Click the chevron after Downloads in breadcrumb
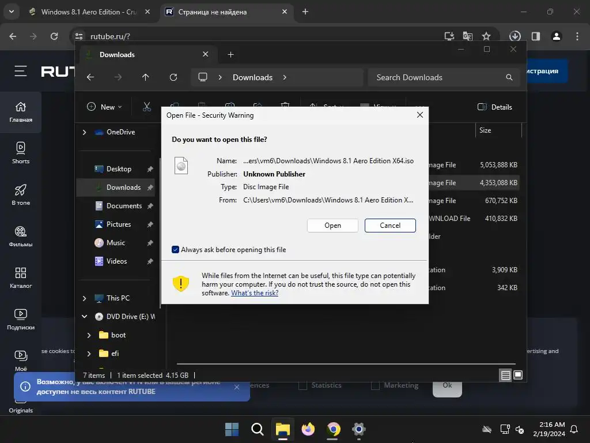 (x=285, y=77)
